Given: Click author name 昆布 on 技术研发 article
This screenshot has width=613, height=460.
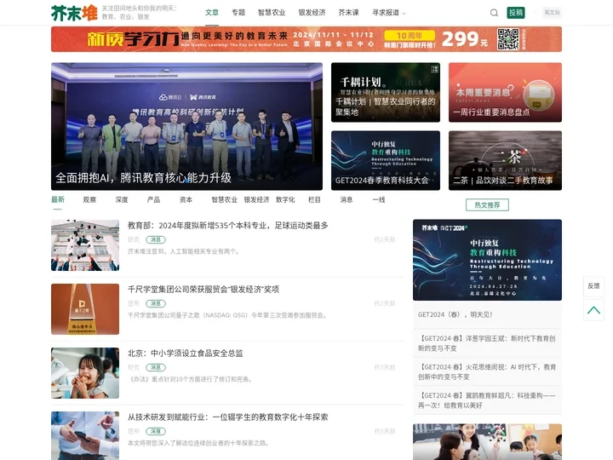Looking at the screenshot, I should tap(134, 431).
